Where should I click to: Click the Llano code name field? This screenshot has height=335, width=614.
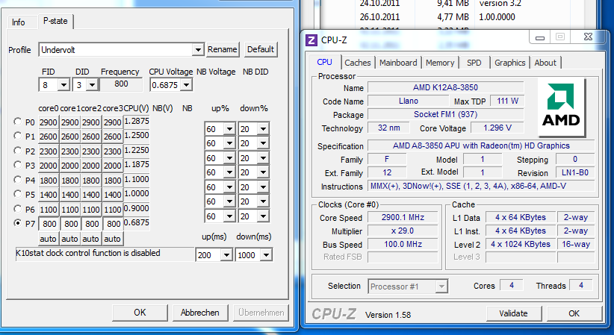tap(408, 101)
